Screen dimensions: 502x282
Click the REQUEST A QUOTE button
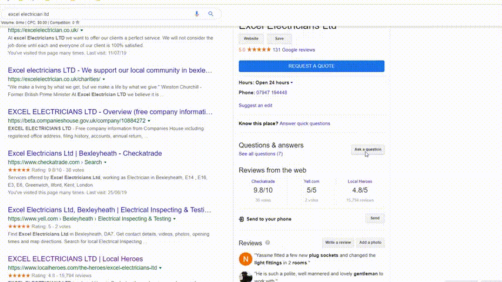pyautogui.click(x=312, y=66)
